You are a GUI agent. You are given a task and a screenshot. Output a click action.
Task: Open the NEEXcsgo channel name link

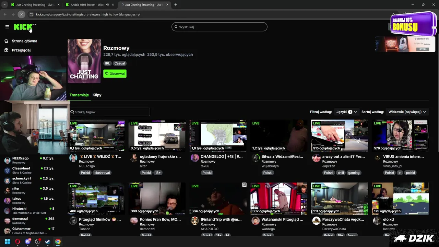pyautogui.click(x=87, y=166)
